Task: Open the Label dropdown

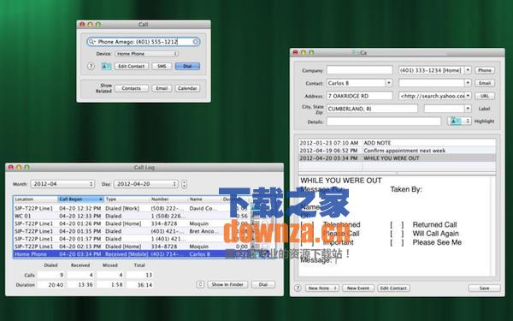Action: [x=468, y=109]
